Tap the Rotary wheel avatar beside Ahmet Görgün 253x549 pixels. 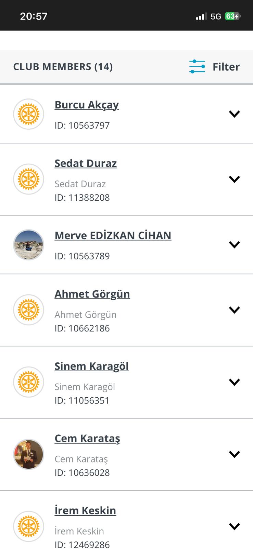[x=29, y=310]
